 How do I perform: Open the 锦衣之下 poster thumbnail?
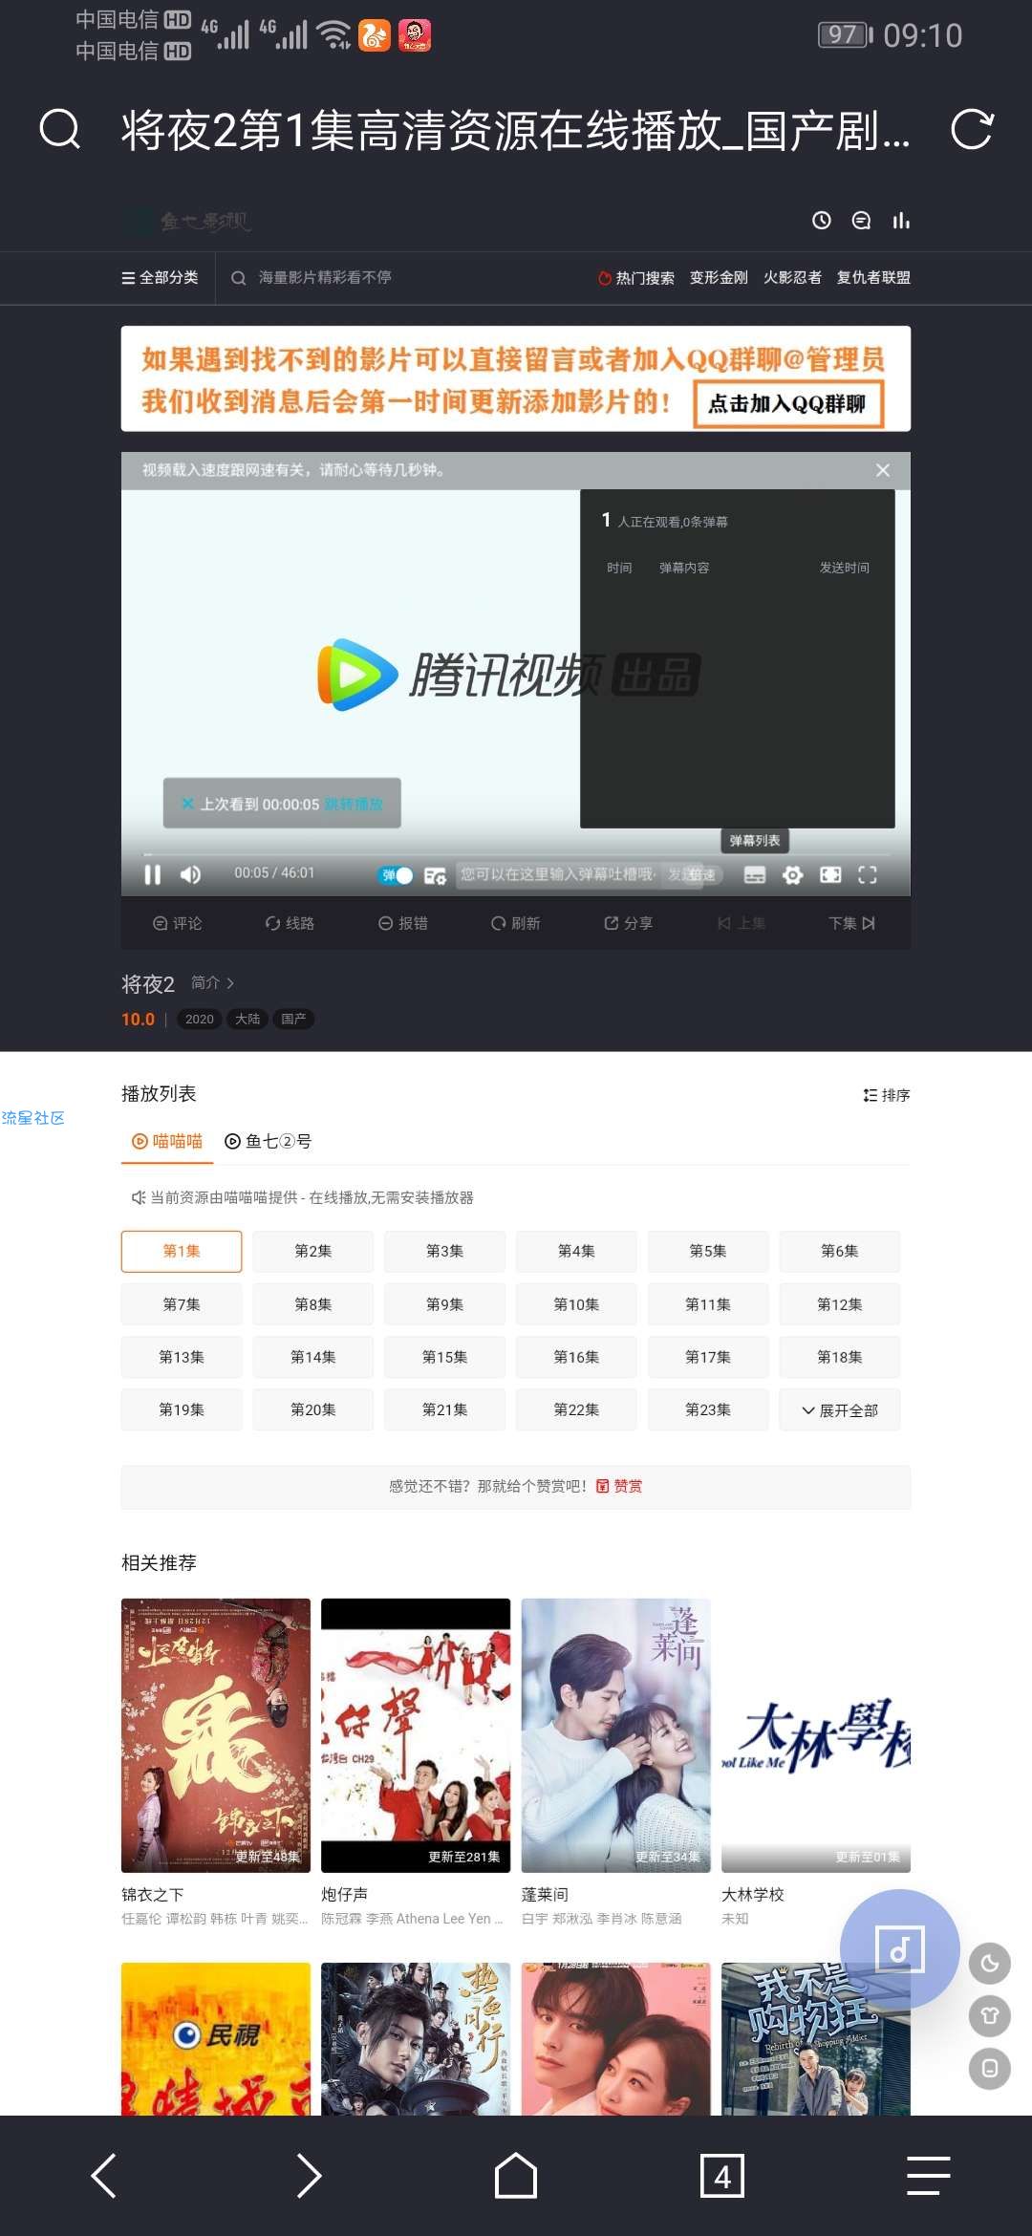tap(216, 1735)
